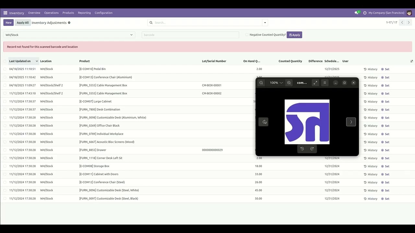
Task: Open History for Conference Chair (Steel) row
Action: (x=371, y=183)
